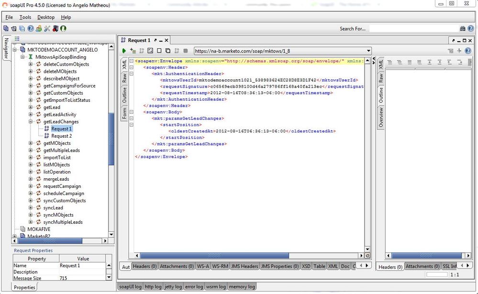Image resolution: width=478 pixels, height=294 pixels.
Task: Open the Tools menu
Action: pos(25,17)
